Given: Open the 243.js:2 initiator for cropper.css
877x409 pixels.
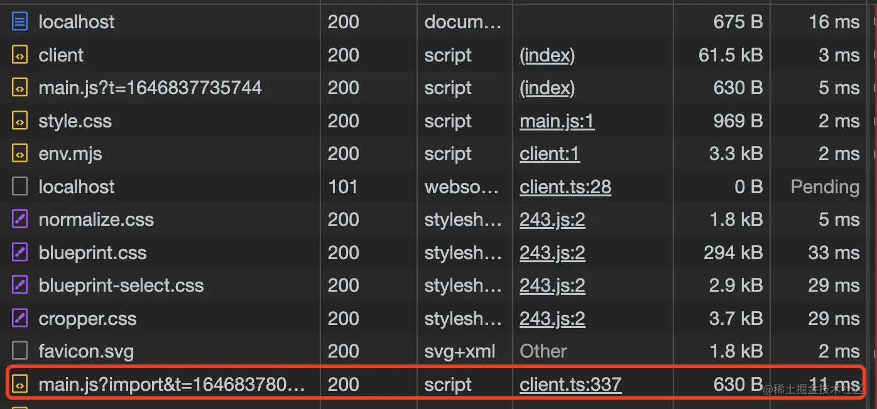Looking at the screenshot, I should (x=552, y=319).
